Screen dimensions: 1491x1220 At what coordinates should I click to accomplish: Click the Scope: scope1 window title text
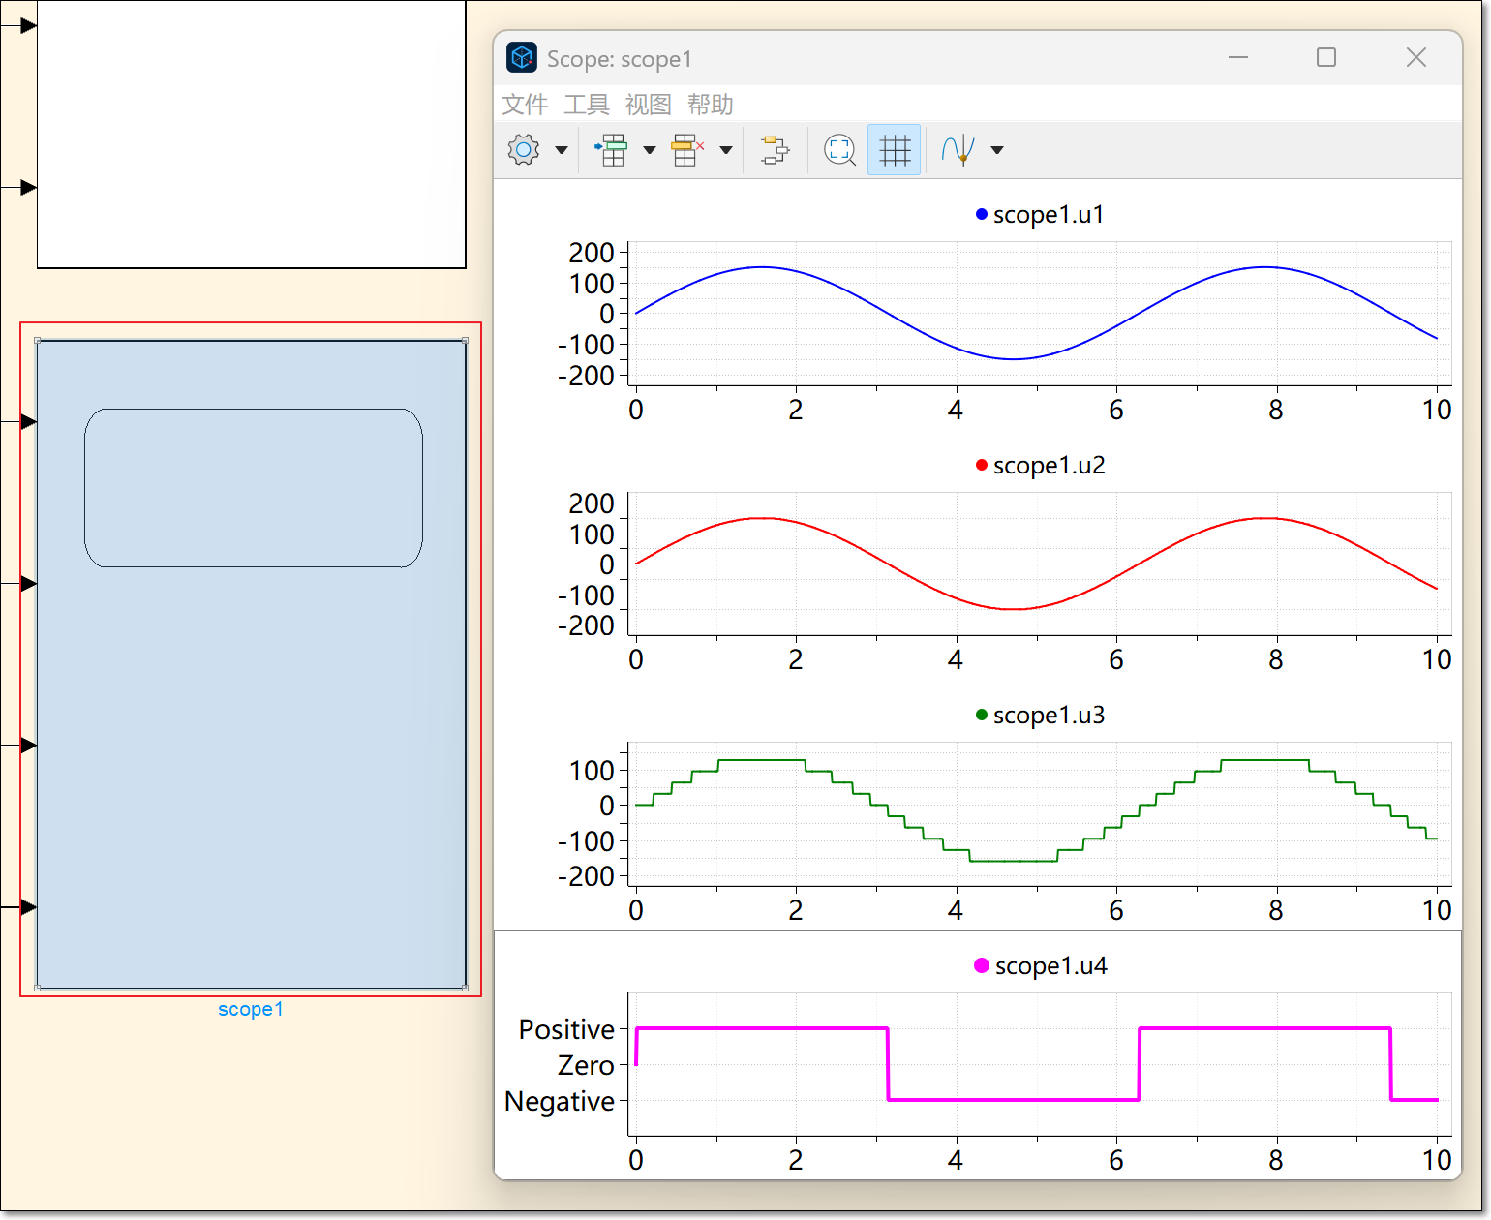(620, 59)
